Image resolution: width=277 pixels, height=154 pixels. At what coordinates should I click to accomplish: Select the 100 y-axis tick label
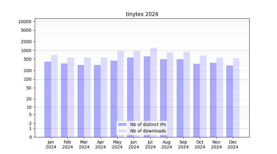pyautogui.click(x=27, y=79)
